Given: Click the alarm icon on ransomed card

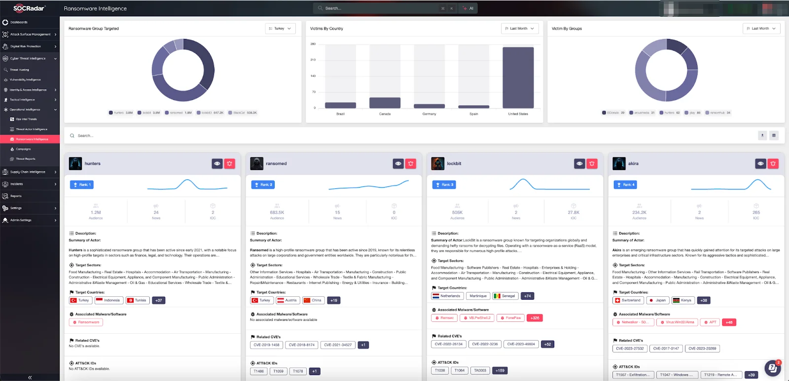Looking at the screenshot, I should click(411, 164).
